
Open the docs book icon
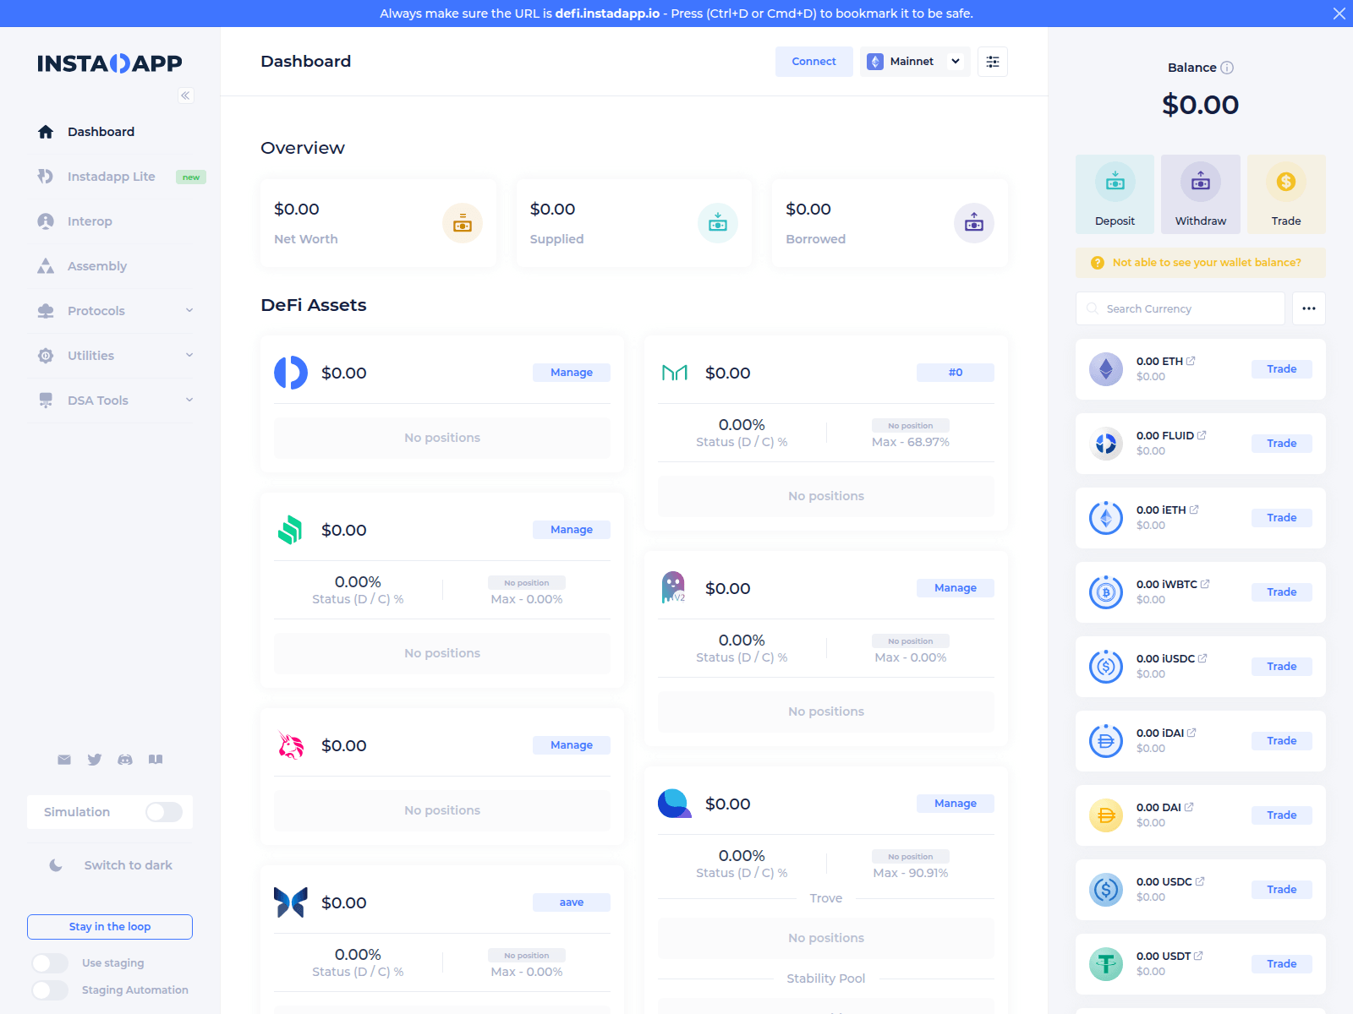[156, 760]
